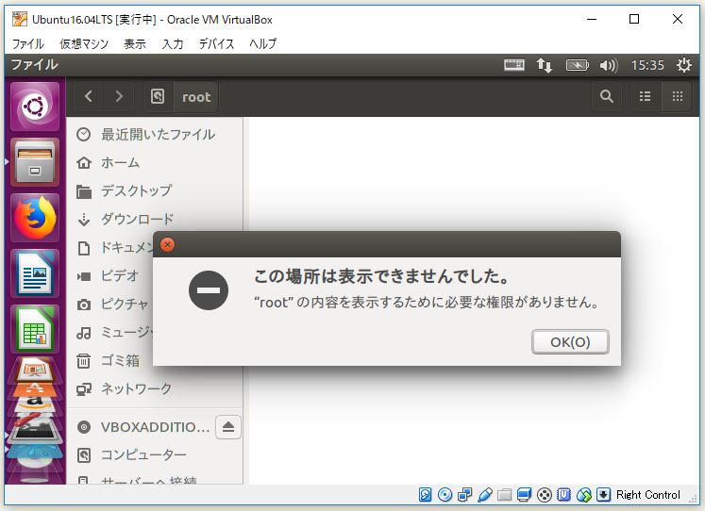The width and height of the screenshot is (705, 511).
Task: Click shared folders icon in status bar
Action: [x=505, y=495]
